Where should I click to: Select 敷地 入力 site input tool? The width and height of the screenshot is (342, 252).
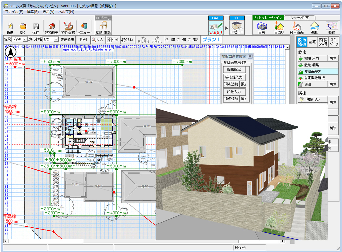point(312,58)
